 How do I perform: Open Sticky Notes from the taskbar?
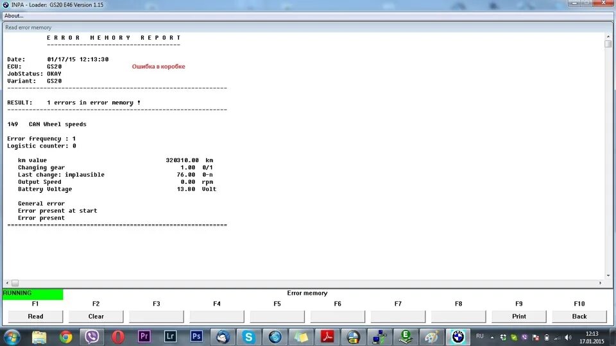click(x=302, y=337)
